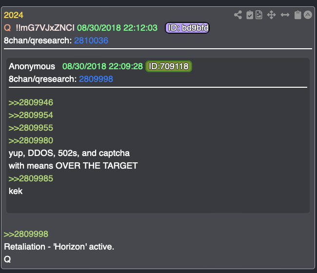Viewport: 317px width, 273px height.
Task: Follow the >>2809998 reference below quoted post
Action: [x=26, y=234]
